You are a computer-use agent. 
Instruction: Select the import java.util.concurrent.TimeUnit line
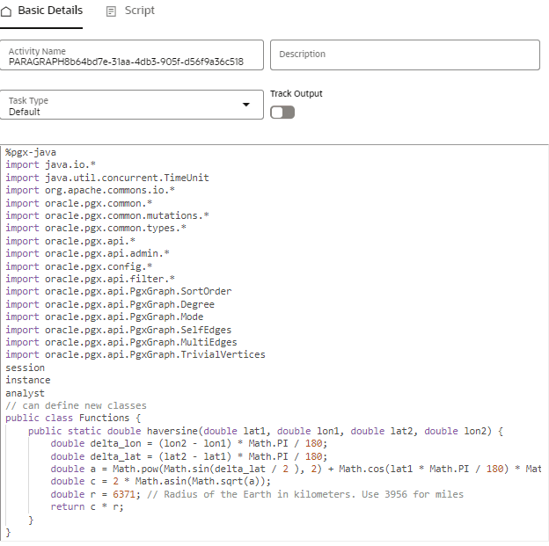(x=107, y=178)
